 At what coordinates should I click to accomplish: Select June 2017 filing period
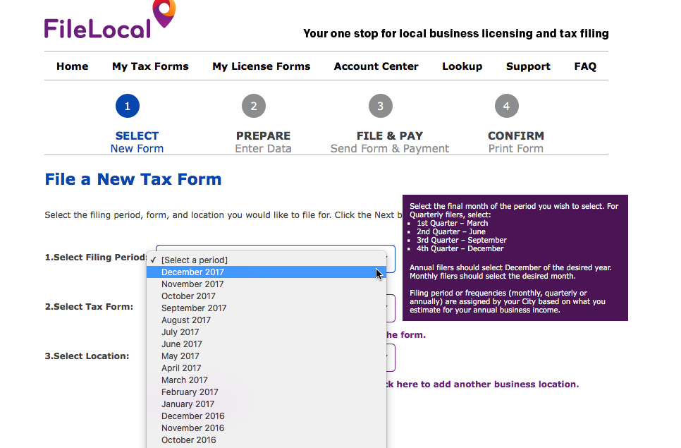click(266, 344)
